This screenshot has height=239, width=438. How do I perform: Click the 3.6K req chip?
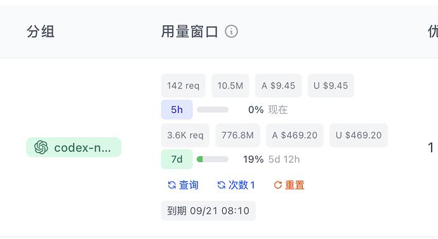pyautogui.click(x=185, y=135)
